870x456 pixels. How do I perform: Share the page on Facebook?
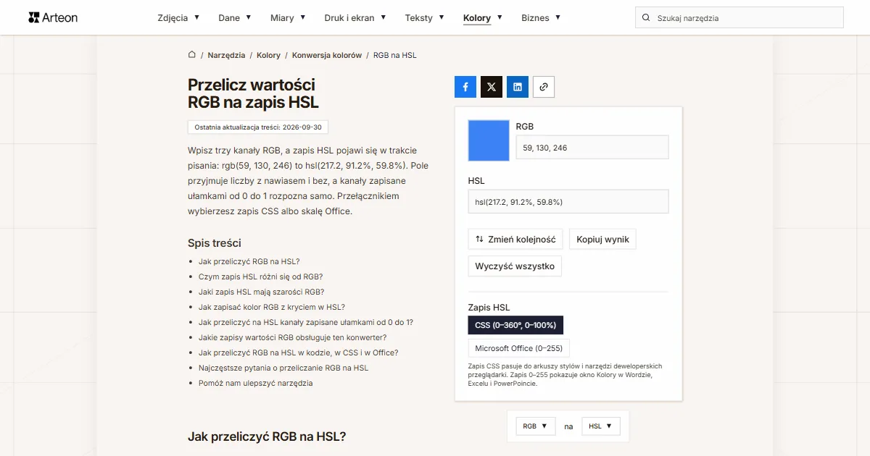tap(465, 87)
